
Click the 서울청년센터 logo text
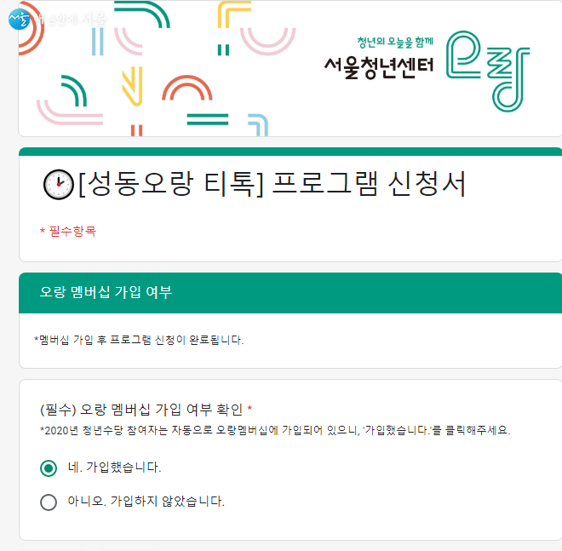click(379, 66)
